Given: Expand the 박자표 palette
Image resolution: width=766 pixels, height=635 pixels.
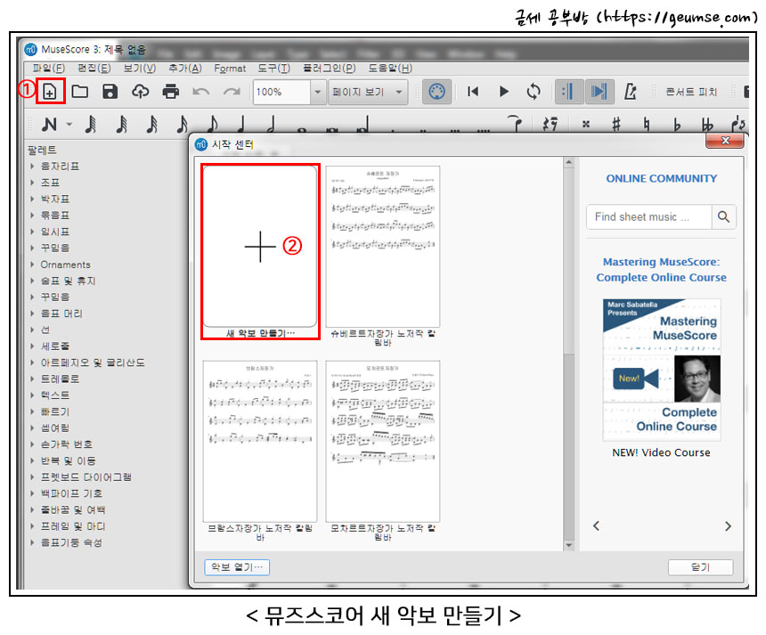Looking at the screenshot, I should coord(32,199).
